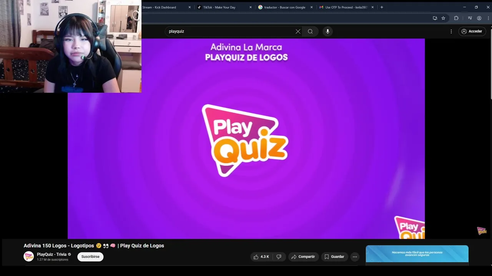The image size is (492, 276).
Task: Click the video title 'Adivina 150 Logos'
Action: (94, 246)
